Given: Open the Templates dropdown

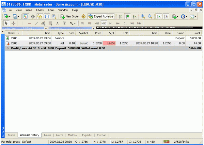Looking at the screenshot, I should coord(193,17).
